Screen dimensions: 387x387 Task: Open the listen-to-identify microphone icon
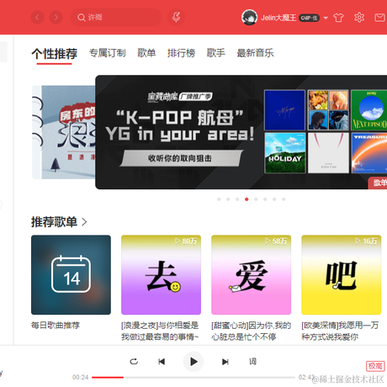point(176,18)
